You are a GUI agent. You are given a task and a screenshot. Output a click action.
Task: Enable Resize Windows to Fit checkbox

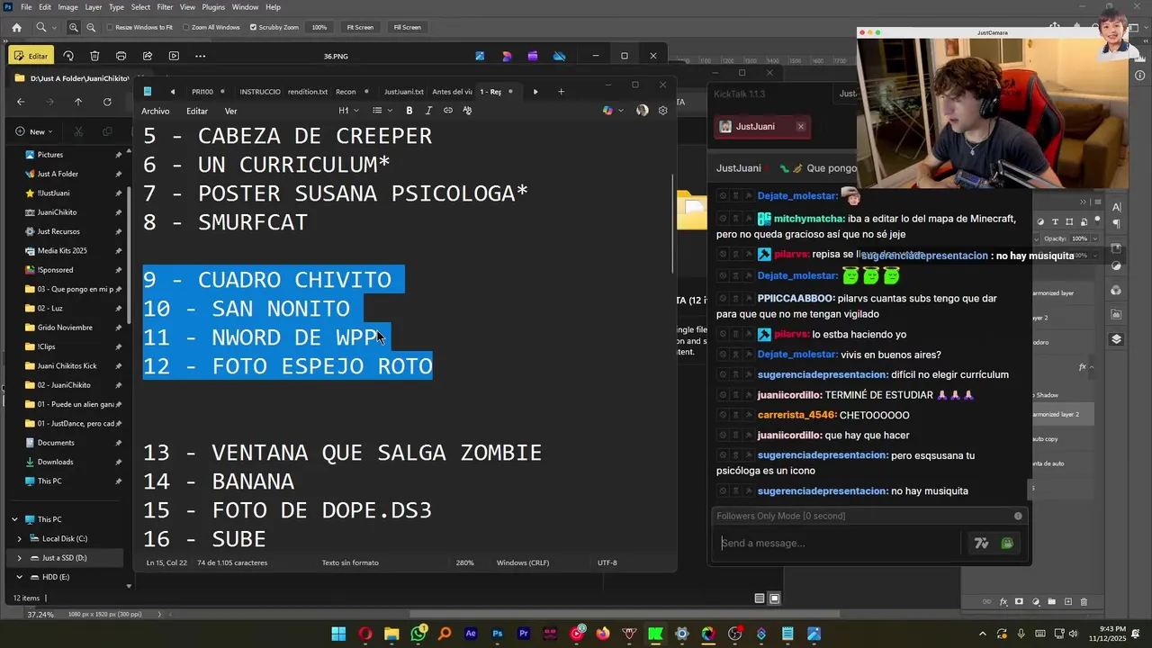click(x=110, y=27)
